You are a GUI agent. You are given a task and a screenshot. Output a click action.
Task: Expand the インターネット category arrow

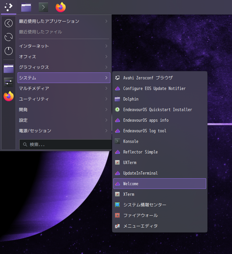pos(106,46)
